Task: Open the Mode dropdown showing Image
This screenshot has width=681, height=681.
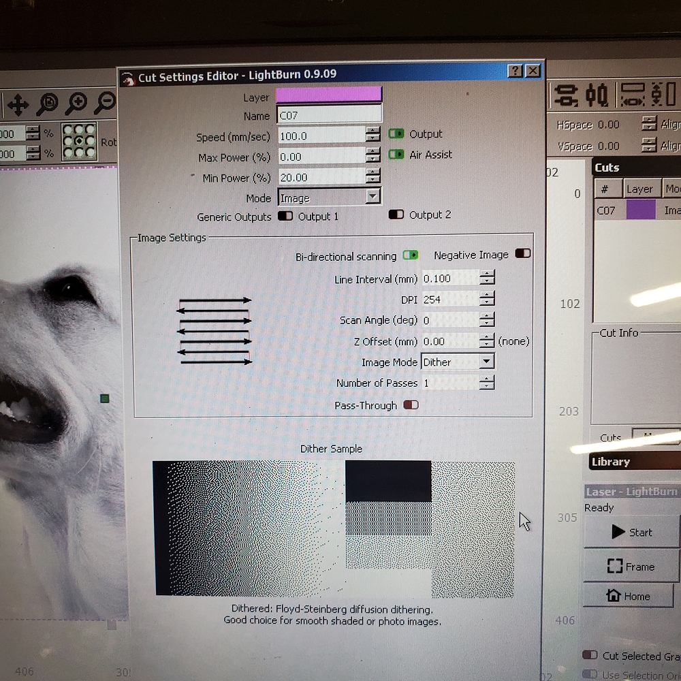Action: tap(330, 197)
